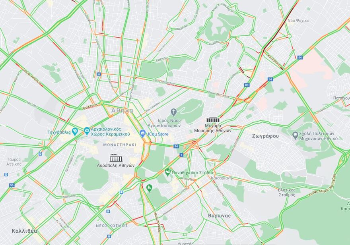Open the Παναθηναϊκό Στάδιο green pin
Screen dimensions: 350x245
click(x=167, y=172)
